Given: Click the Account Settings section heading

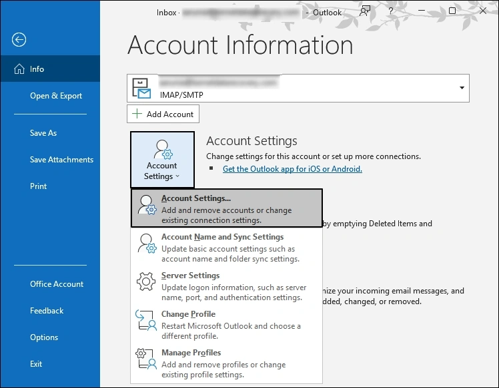Looking at the screenshot, I should click(x=252, y=141).
